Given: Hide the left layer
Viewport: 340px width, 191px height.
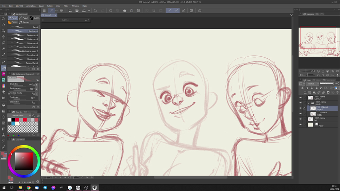Looking at the screenshot, I should click(301, 119).
